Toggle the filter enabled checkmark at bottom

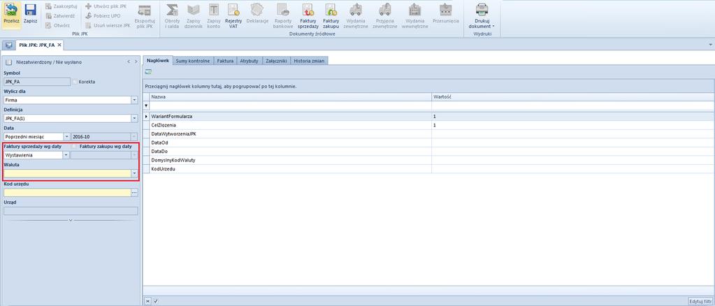coord(155,301)
